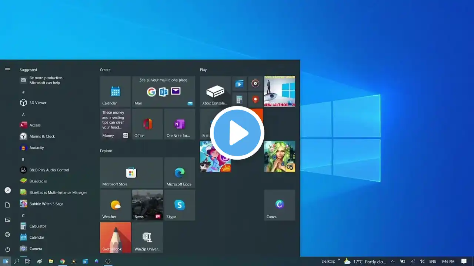The width and height of the screenshot is (474, 266).
Task: Click the 'B' letter header in app list
Action: (23, 160)
